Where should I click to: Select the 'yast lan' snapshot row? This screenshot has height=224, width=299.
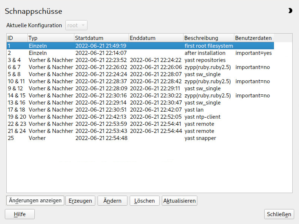coord(140,110)
